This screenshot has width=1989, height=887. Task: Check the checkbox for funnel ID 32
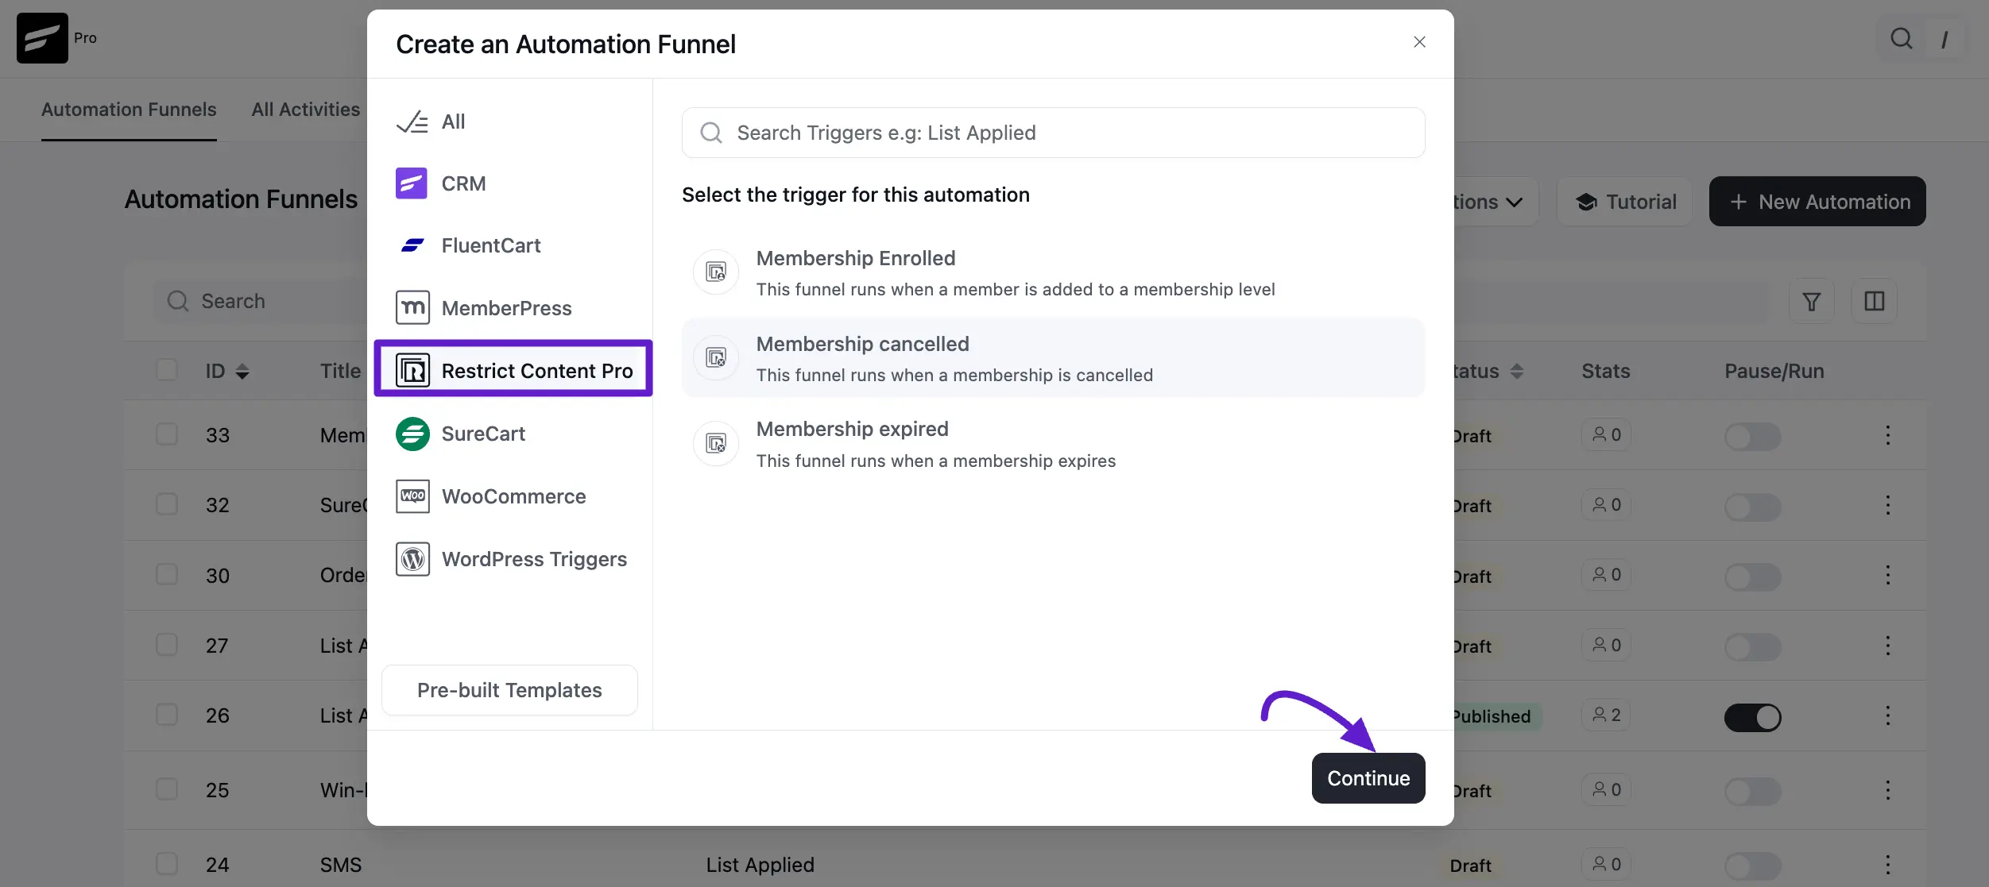(x=167, y=504)
